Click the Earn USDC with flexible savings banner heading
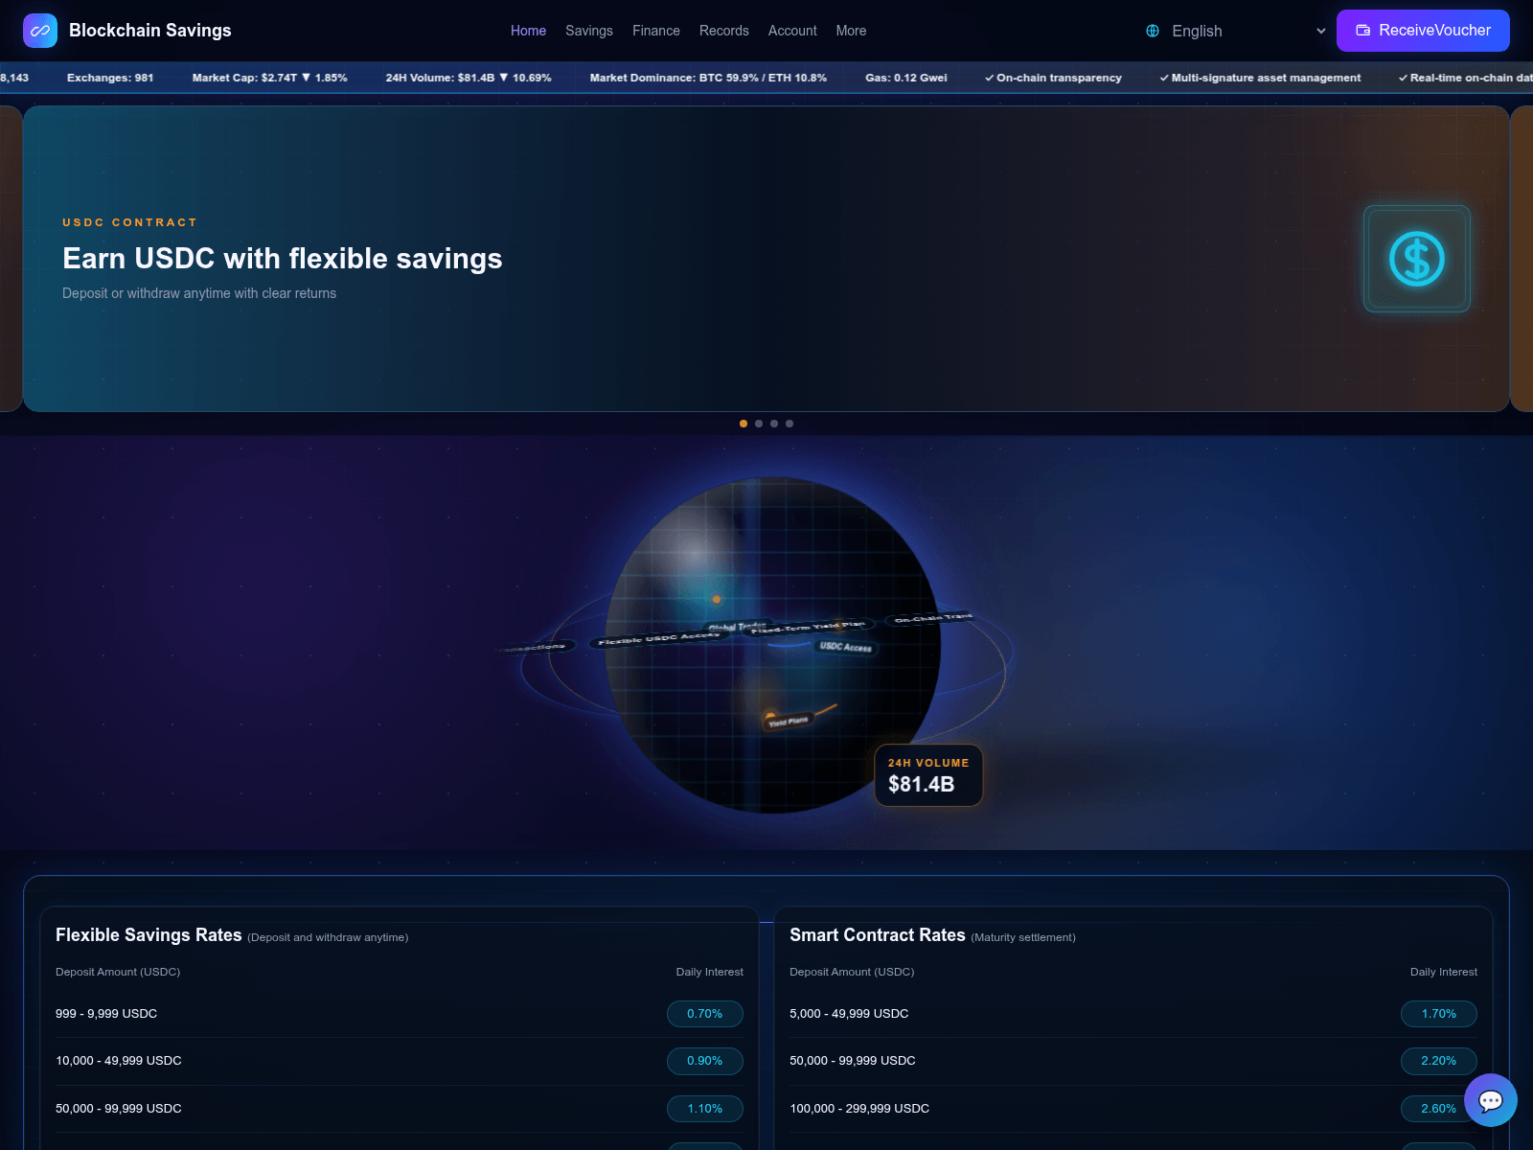The width and height of the screenshot is (1533, 1150). (x=283, y=259)
